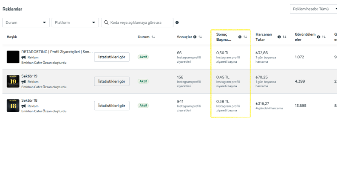Sort by Sonuçlar column arrows

click(x=200, y=37)
